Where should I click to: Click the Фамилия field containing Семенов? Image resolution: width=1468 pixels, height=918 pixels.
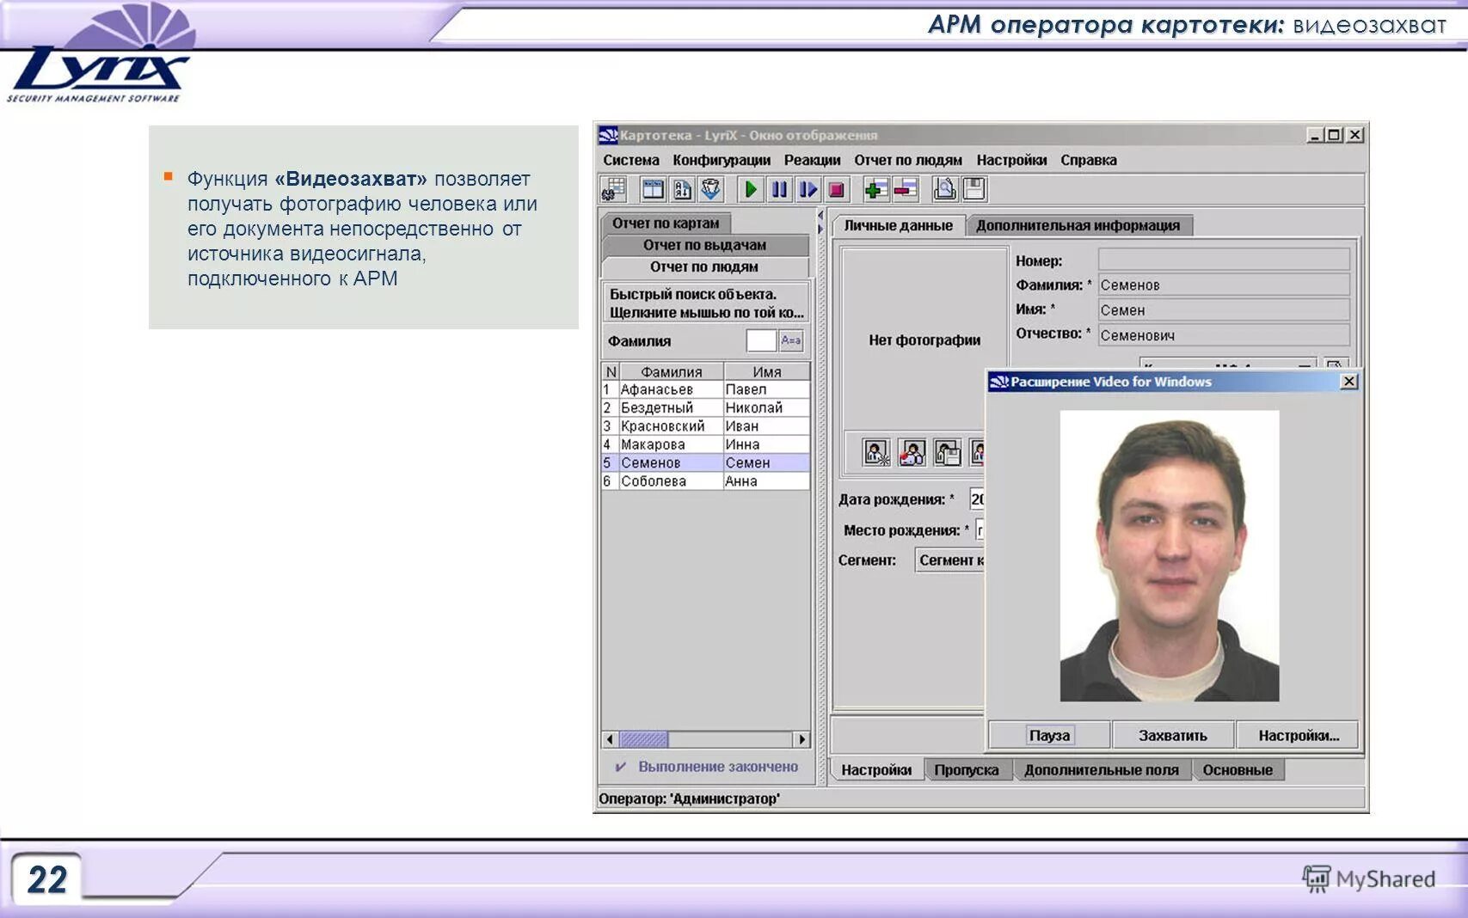[x=1224, y=285]
